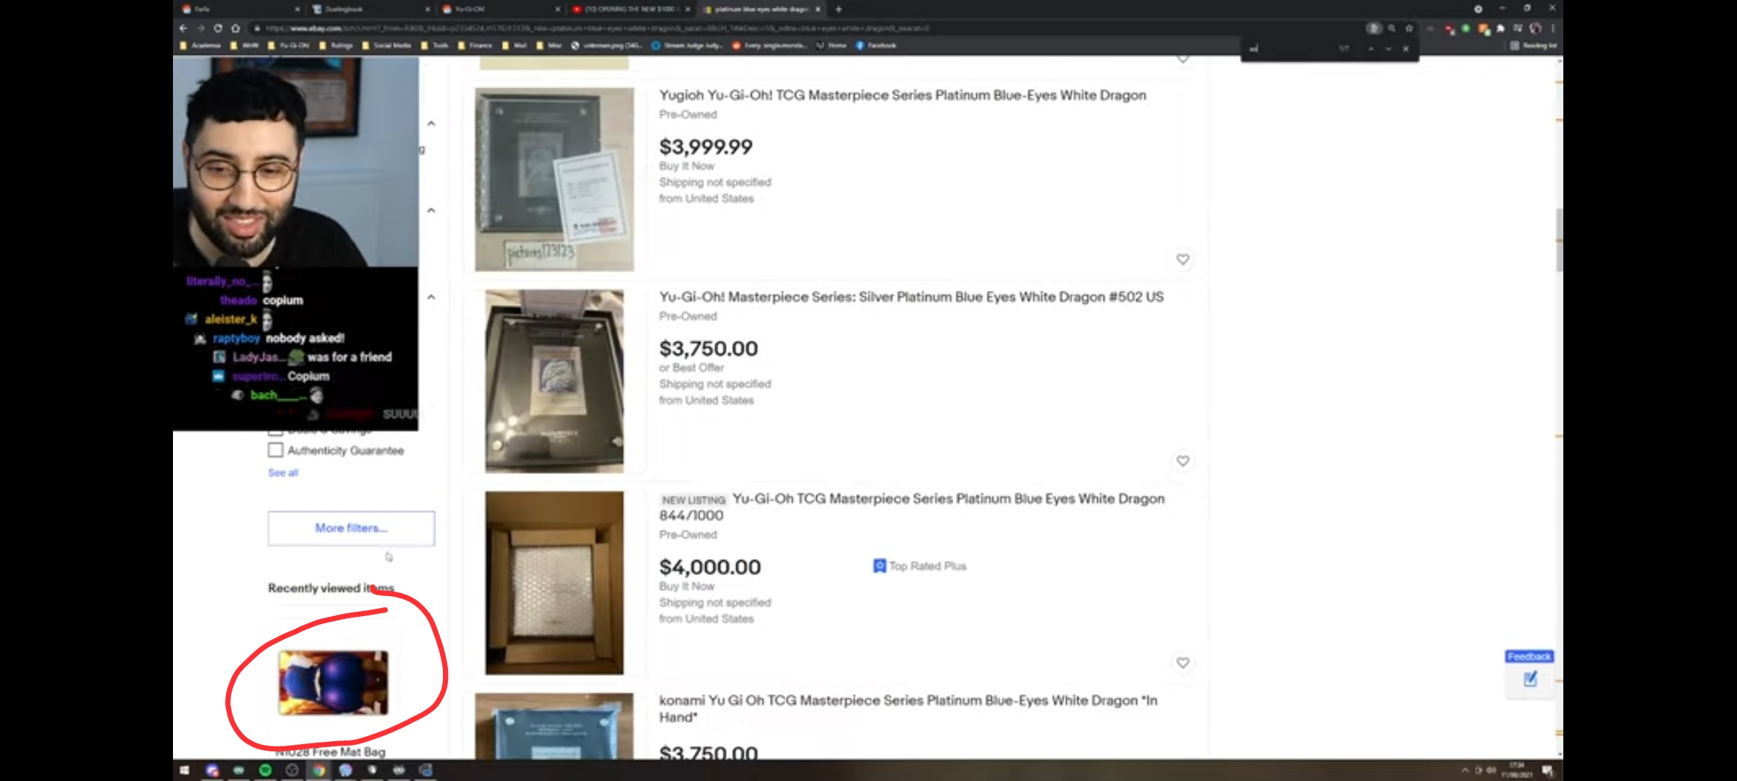Viewport: 1737px width, 781px height.
Task: Watch the Silver Platinum #502 listing
Action: point(1183,461)
